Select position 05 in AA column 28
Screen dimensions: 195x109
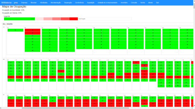[170, 42]
